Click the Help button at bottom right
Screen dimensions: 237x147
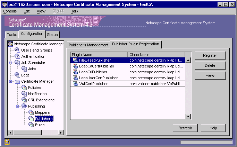pyautogui.click(x=213, y=128)
